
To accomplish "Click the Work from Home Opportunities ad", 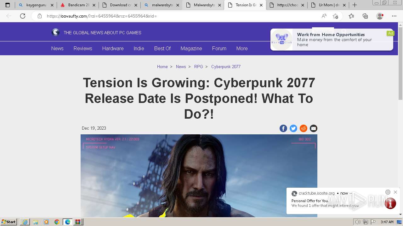I will pos(332,40).
